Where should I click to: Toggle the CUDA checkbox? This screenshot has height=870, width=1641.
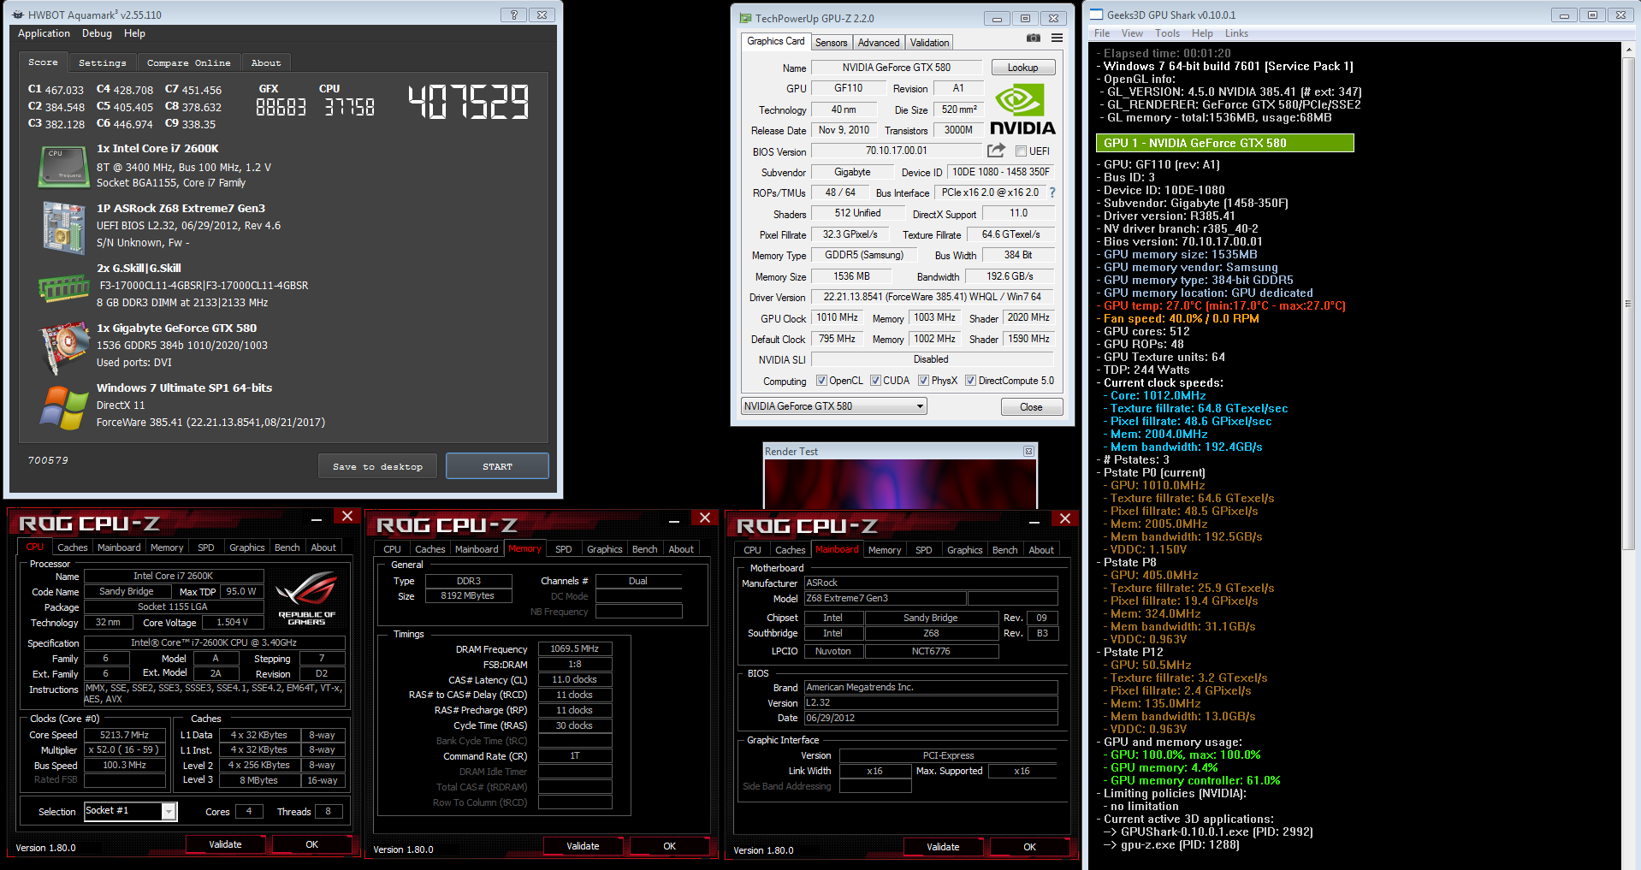click(875, 381)
